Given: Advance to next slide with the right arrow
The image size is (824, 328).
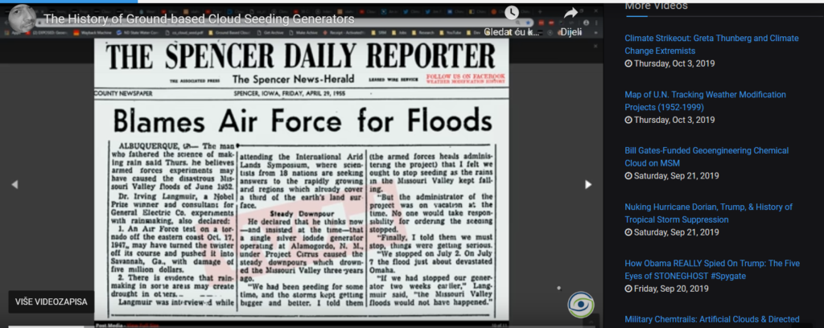Looking at the screenshot, I should tap(588, 184).
